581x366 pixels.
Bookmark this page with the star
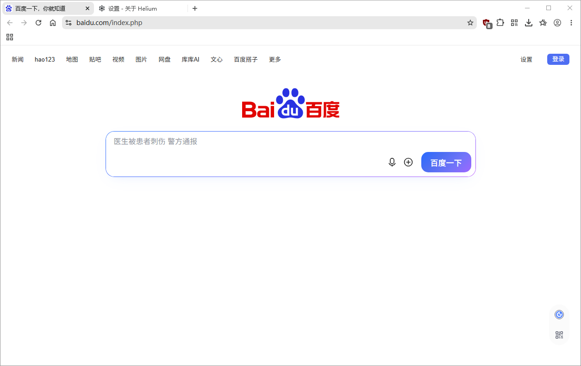[470, 23]
